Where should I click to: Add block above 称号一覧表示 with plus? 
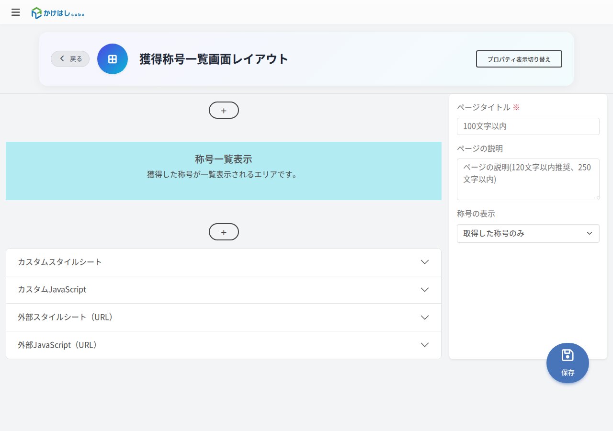coord(224,110)
